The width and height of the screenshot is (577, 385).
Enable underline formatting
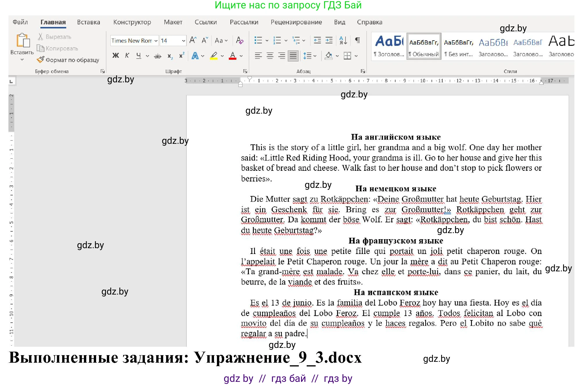139,56
